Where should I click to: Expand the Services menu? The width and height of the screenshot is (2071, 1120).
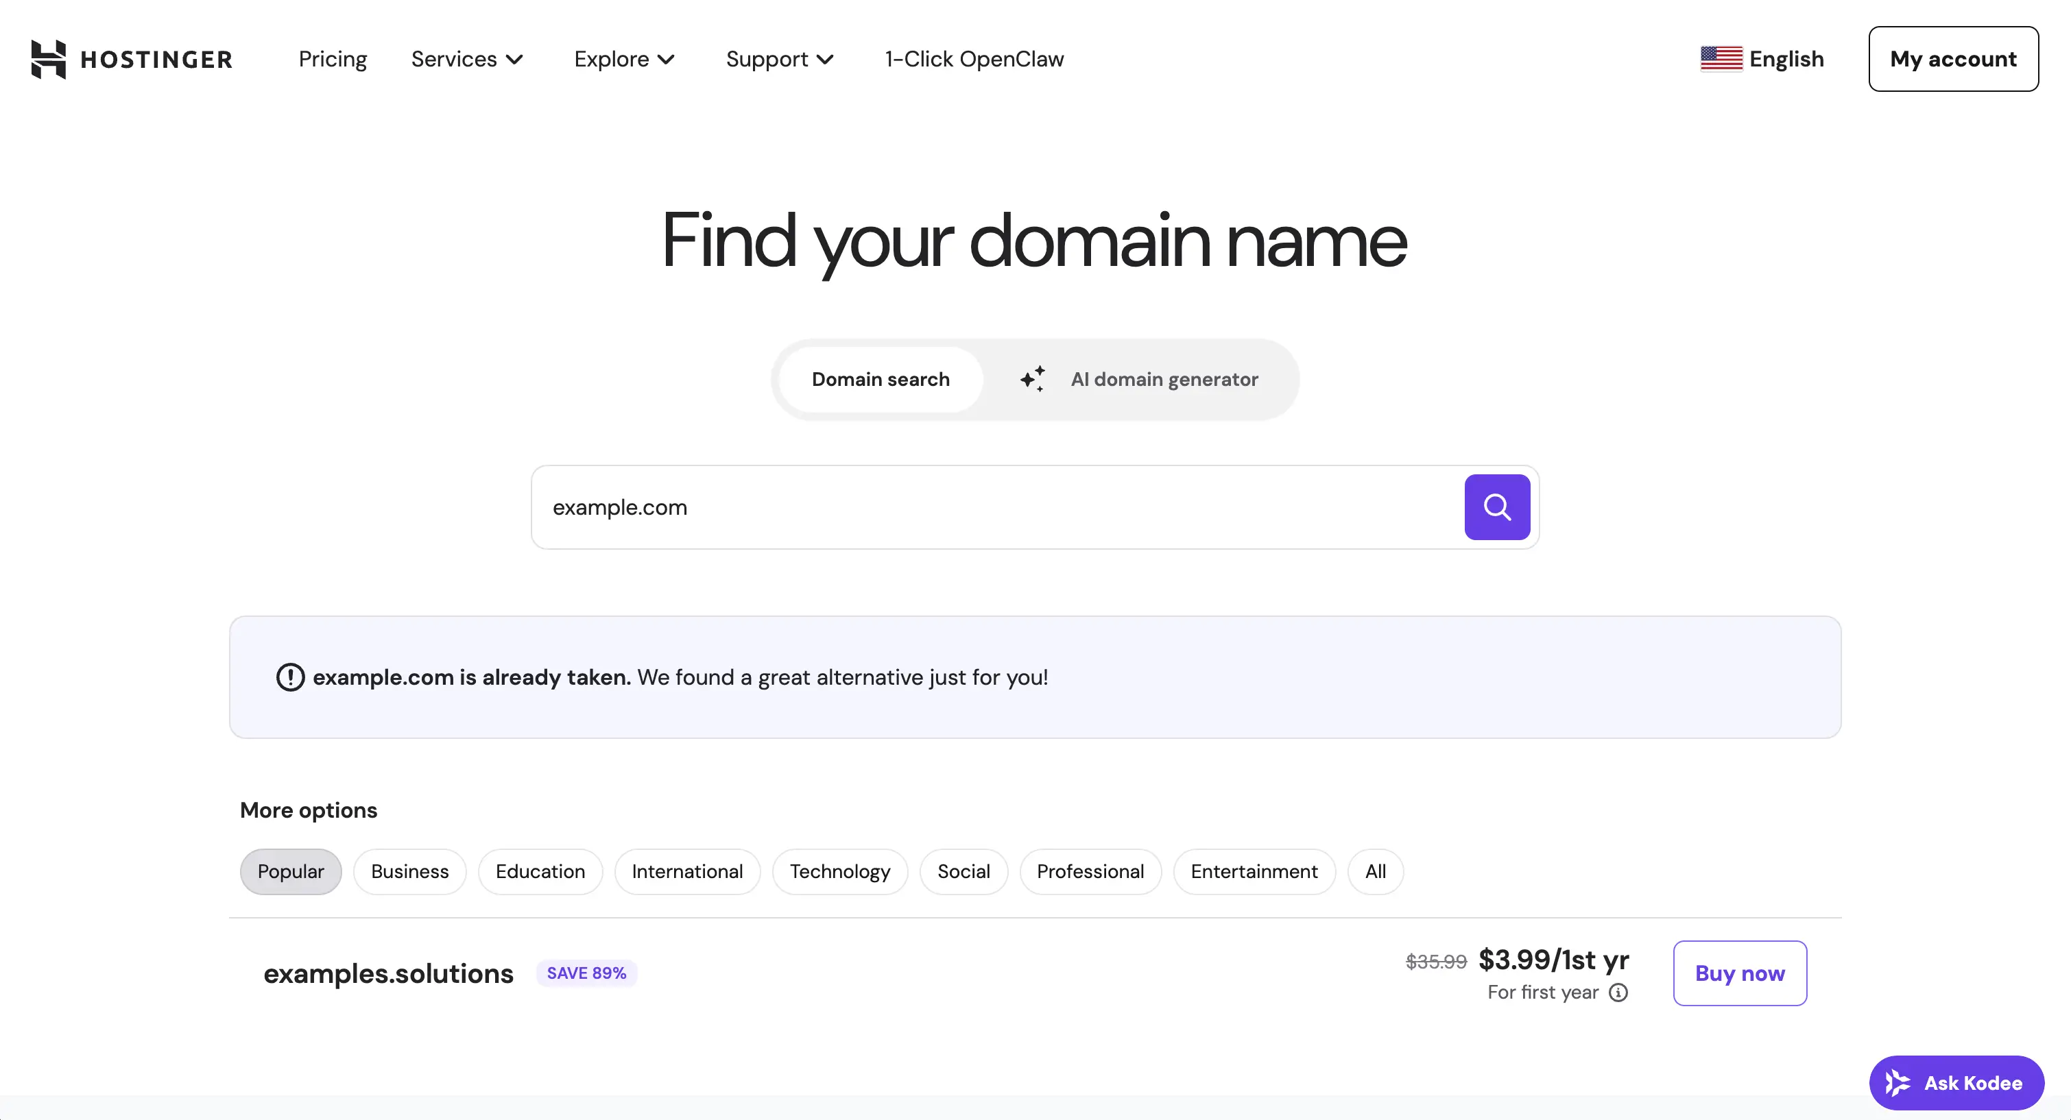pos(467,59)
